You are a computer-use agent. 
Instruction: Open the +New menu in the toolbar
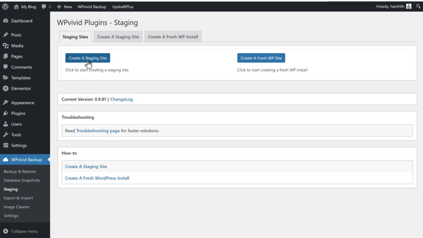(x=64, y=6)
